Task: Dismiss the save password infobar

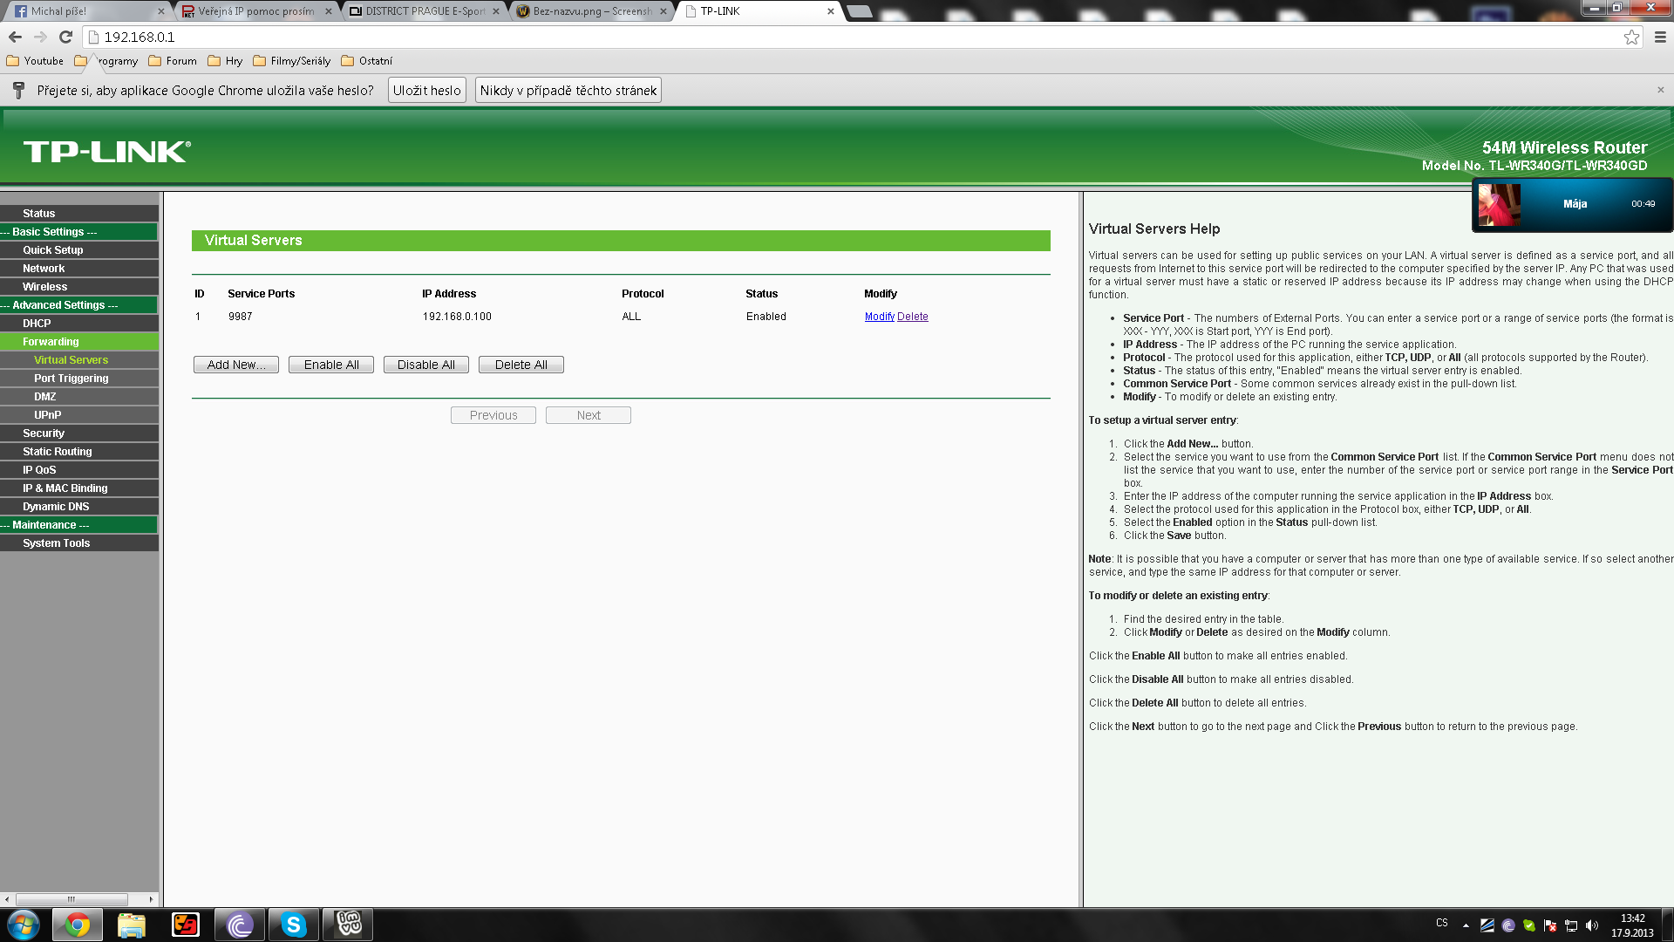Action: tap(1660, 90)
